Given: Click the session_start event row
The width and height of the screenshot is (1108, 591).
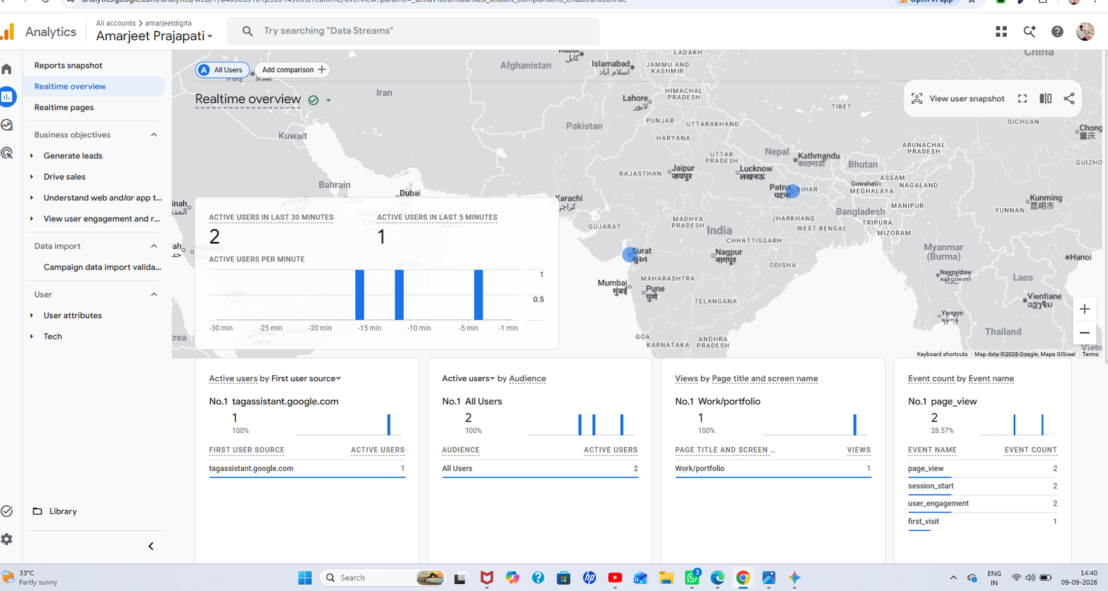Looking at the screenshot, I should 983,486.
